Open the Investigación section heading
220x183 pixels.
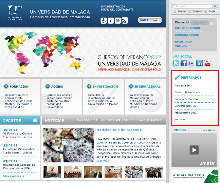105,86
